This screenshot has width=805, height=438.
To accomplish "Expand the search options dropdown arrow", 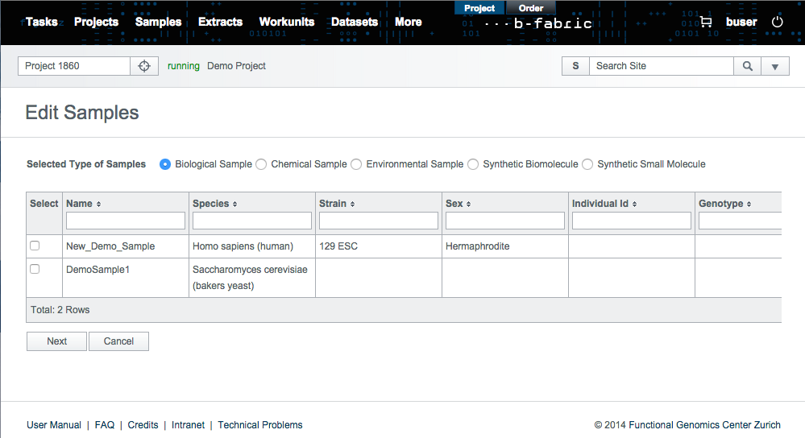I will [x=775, y=66].
